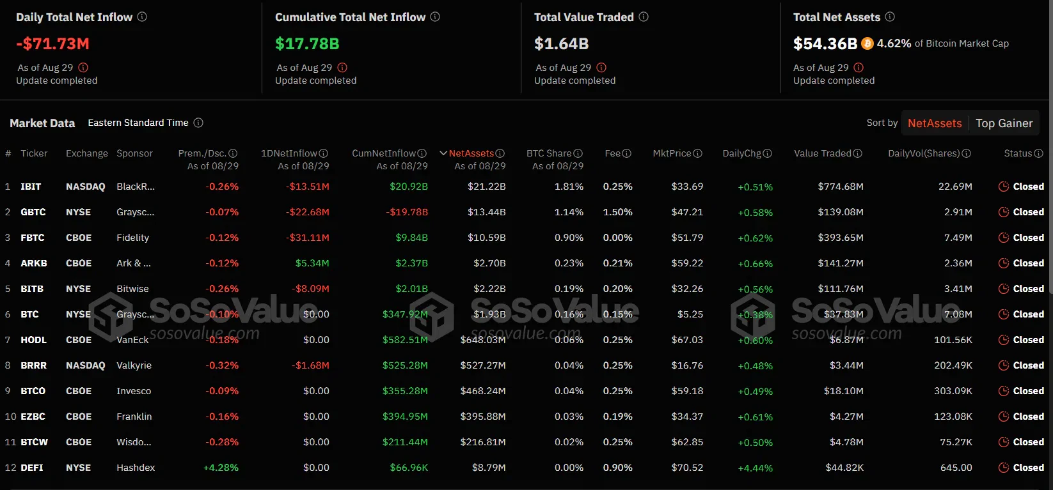Click the Closed status in BTCO row
This screenshot has width=1053, height=490.
click(1029, 391)
